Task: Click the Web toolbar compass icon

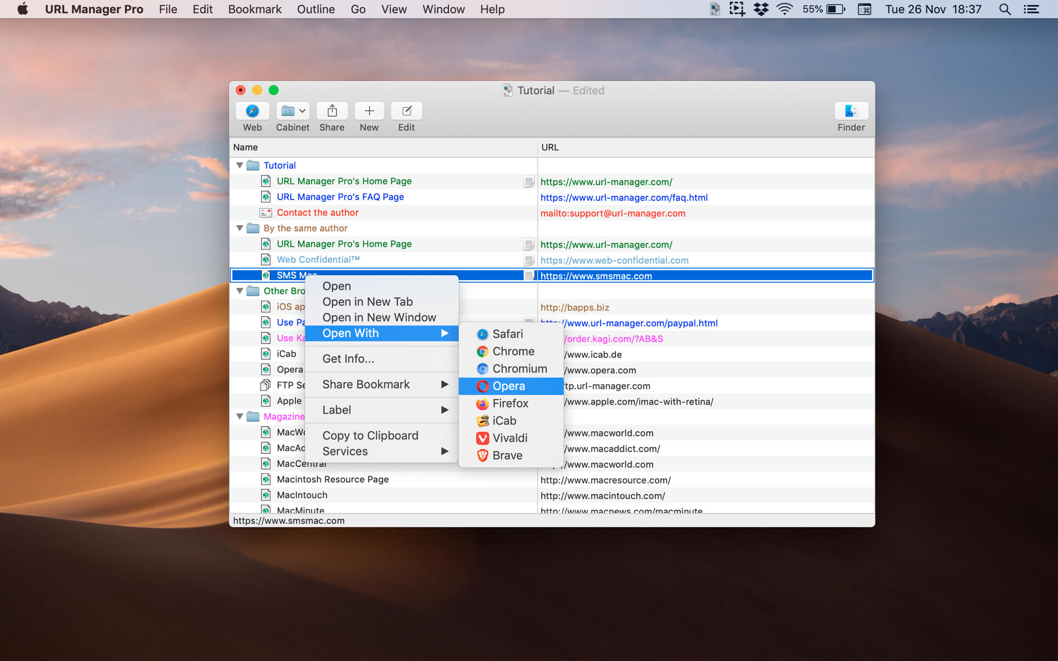Action: pos(252,111)
